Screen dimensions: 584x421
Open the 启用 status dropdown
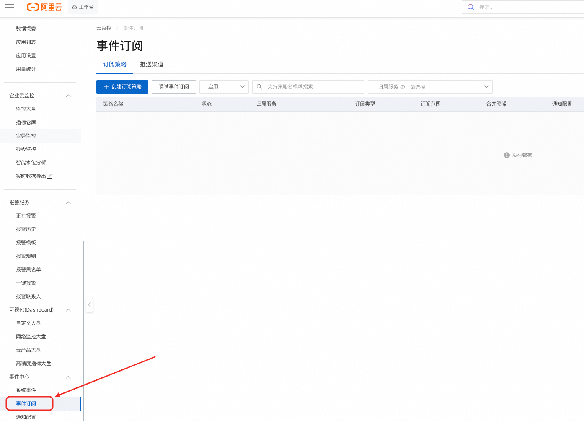click(x=224, y=87)
